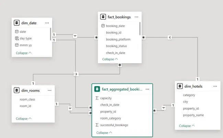The image size is (223, 138).
Task: Click the fact_aggregated_bookings green database icon
Action: tap(97, 89)
